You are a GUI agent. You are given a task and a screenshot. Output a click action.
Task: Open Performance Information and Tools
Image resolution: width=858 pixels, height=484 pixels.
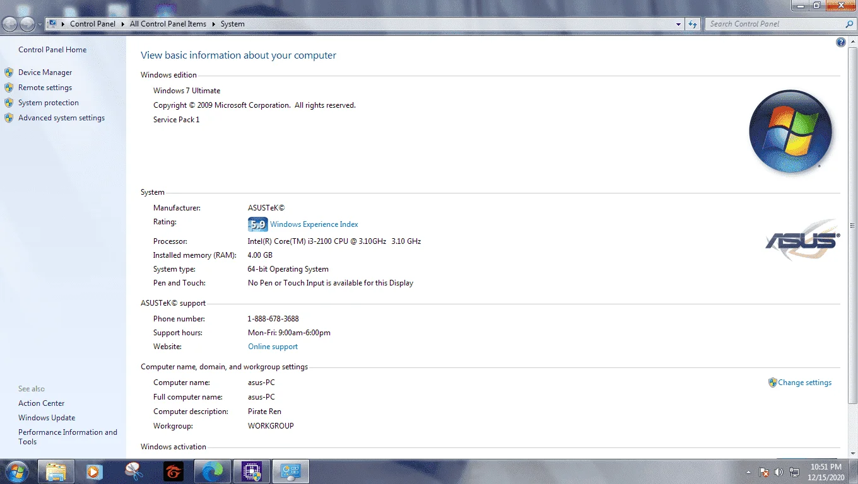[68, 437]
